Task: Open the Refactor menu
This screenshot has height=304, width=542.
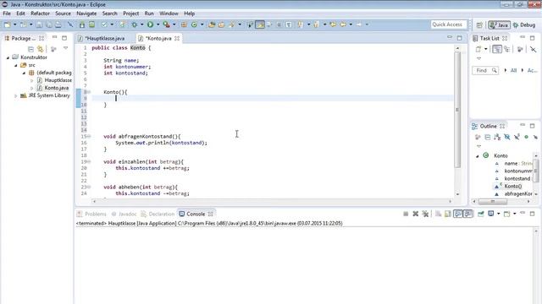Action: point(40,14)
